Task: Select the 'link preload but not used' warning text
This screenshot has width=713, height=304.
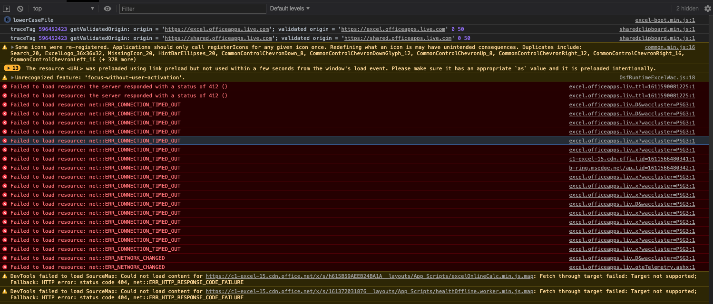Action: [x=341, y=68]
